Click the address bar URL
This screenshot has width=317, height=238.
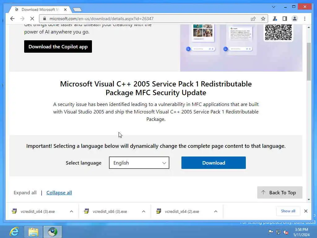pyautogui.click(x=102, y=19)
